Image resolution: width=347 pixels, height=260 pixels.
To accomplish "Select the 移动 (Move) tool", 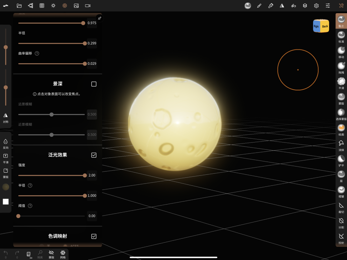I will [x=341, y=52].
